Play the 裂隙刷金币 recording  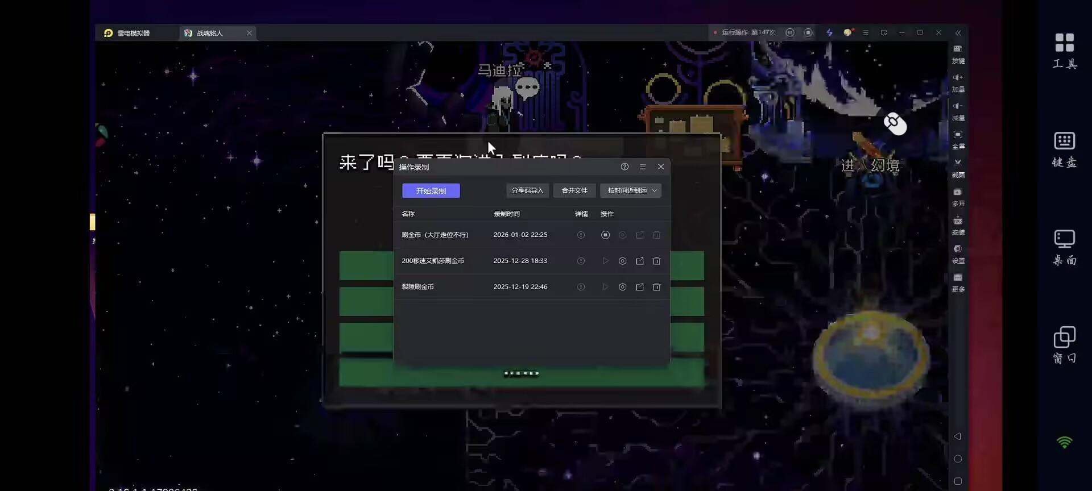605,288
